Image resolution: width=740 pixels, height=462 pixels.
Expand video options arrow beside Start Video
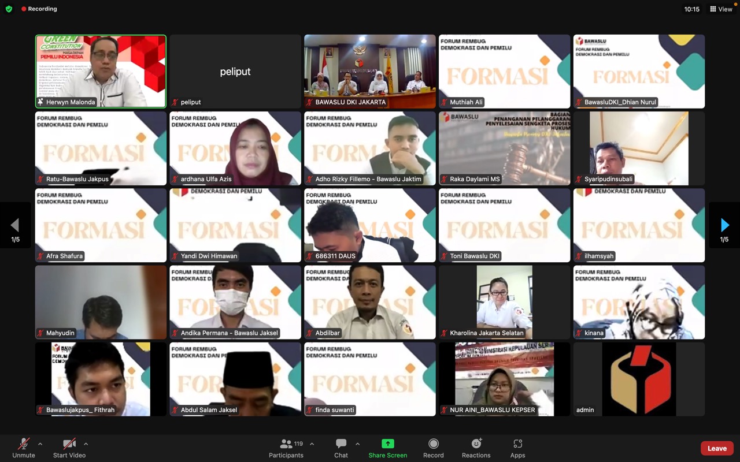tap(86, 444)
